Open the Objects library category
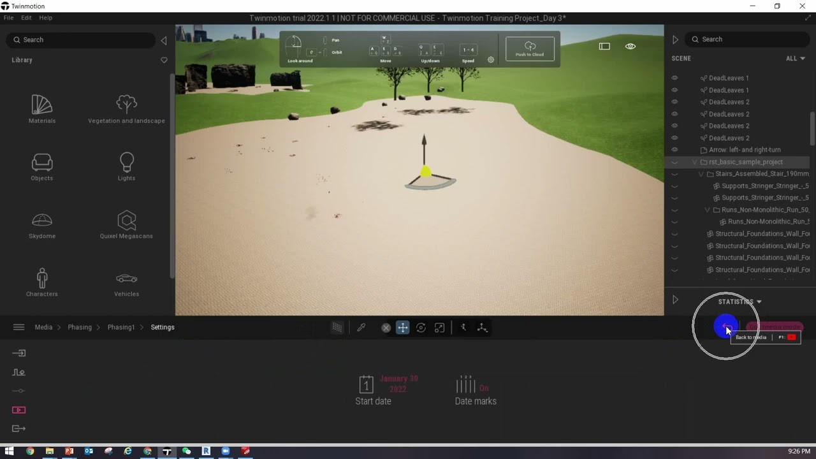Screen dimensions: 816x459 pos(42,167)
